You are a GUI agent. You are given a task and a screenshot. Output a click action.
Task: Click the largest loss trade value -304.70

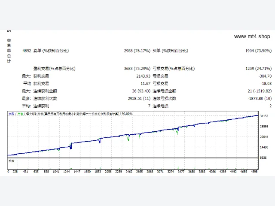click(265, 76)
